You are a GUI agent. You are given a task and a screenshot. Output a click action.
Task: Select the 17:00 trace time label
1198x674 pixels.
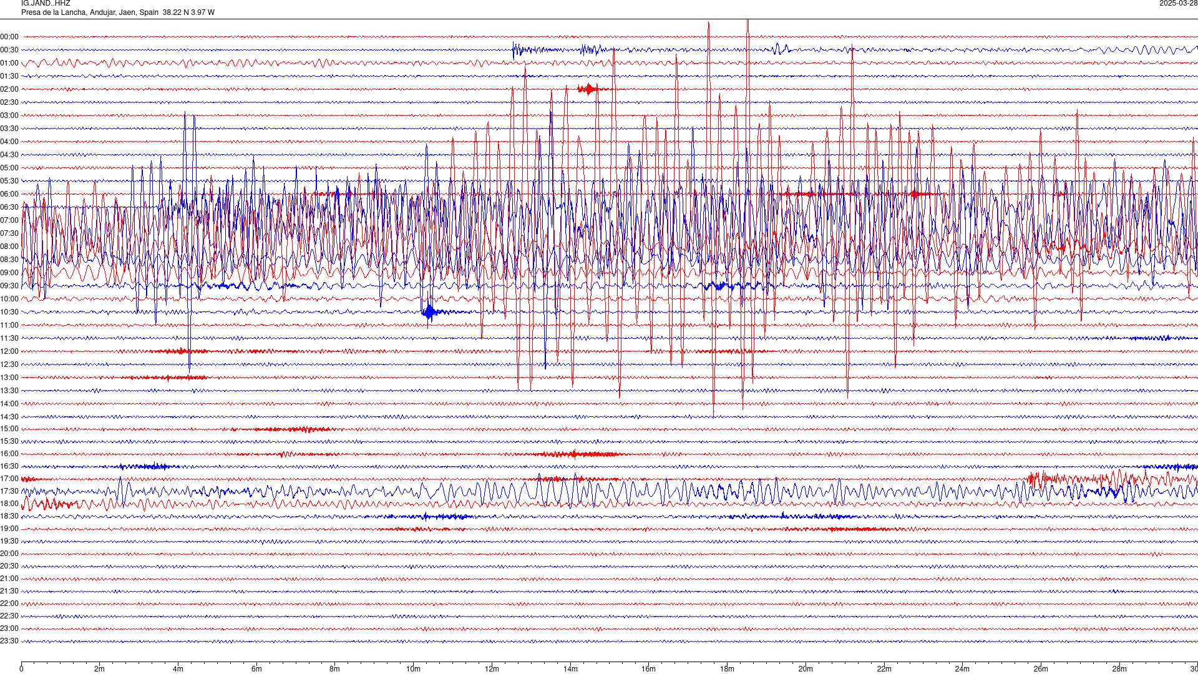coord(9,479)
